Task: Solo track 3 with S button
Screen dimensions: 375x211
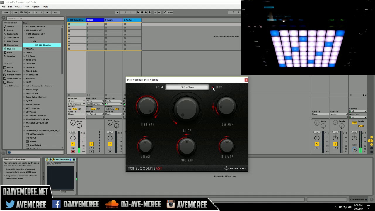Action: (x=110, y=148)
